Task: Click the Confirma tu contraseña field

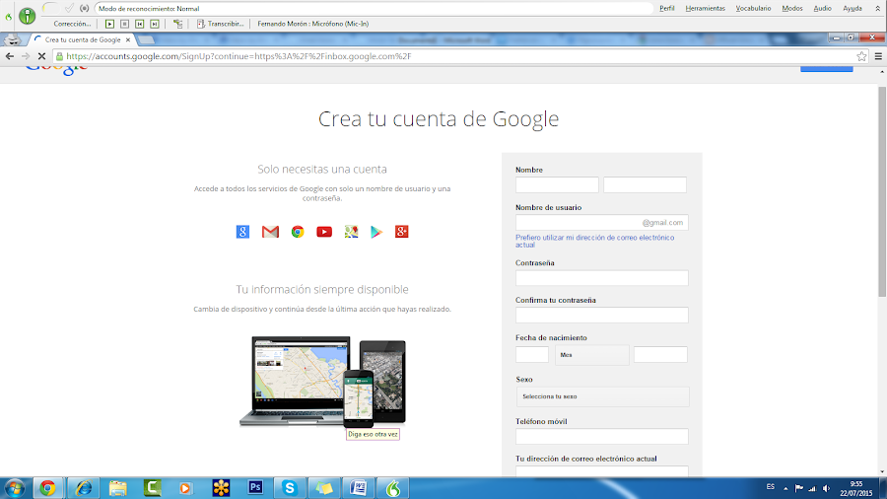Action: [x=602, y=316]
